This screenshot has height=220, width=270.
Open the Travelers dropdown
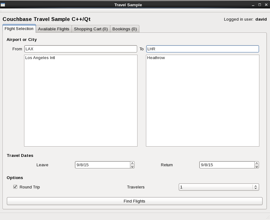(x=219, y=187)
